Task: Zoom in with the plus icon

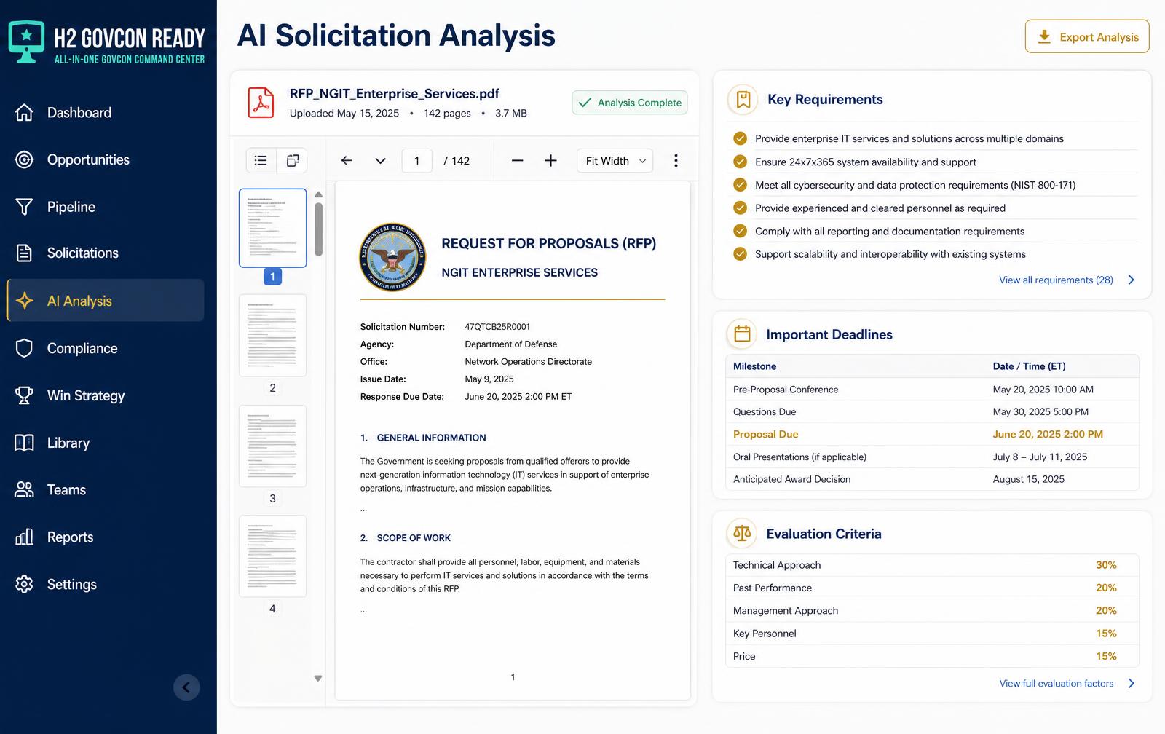Action: coord(550,160)
